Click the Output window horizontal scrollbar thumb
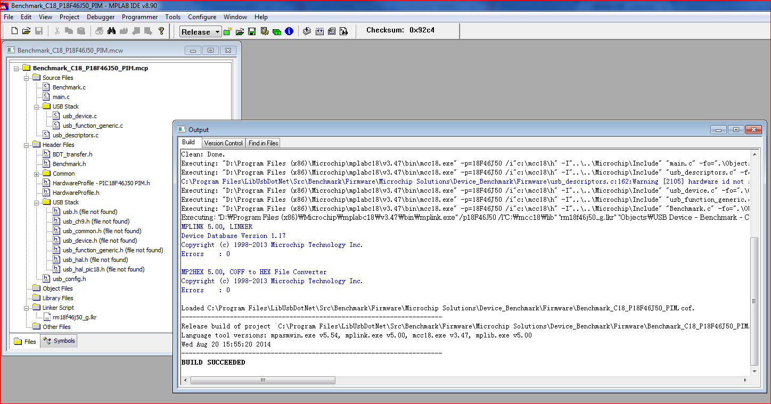Screen dimensions: 771x404 click(263, 380)
